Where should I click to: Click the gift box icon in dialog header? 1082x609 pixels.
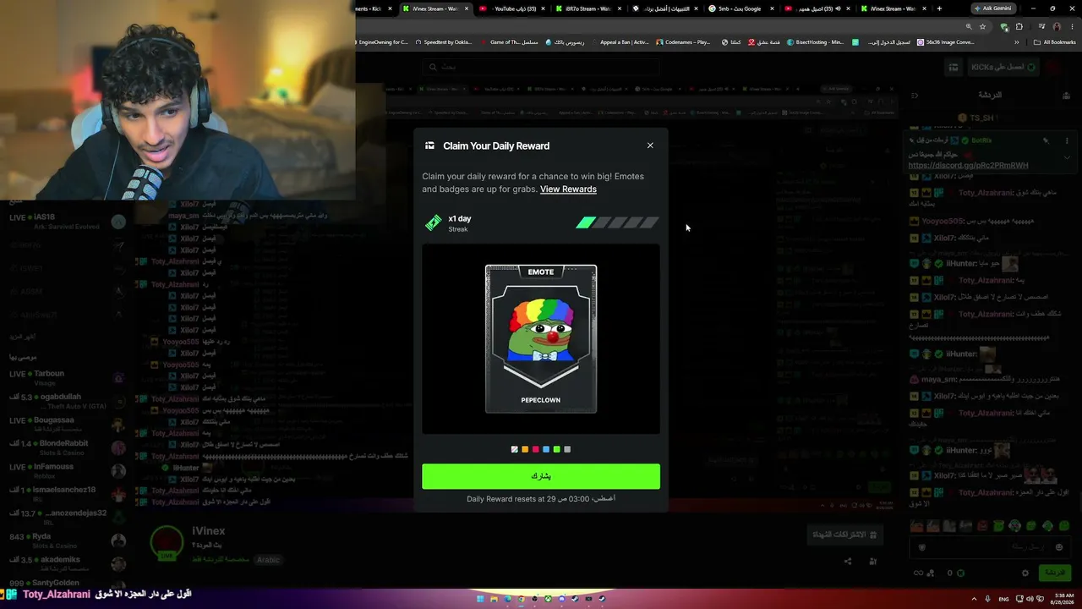tap(429, 145)
